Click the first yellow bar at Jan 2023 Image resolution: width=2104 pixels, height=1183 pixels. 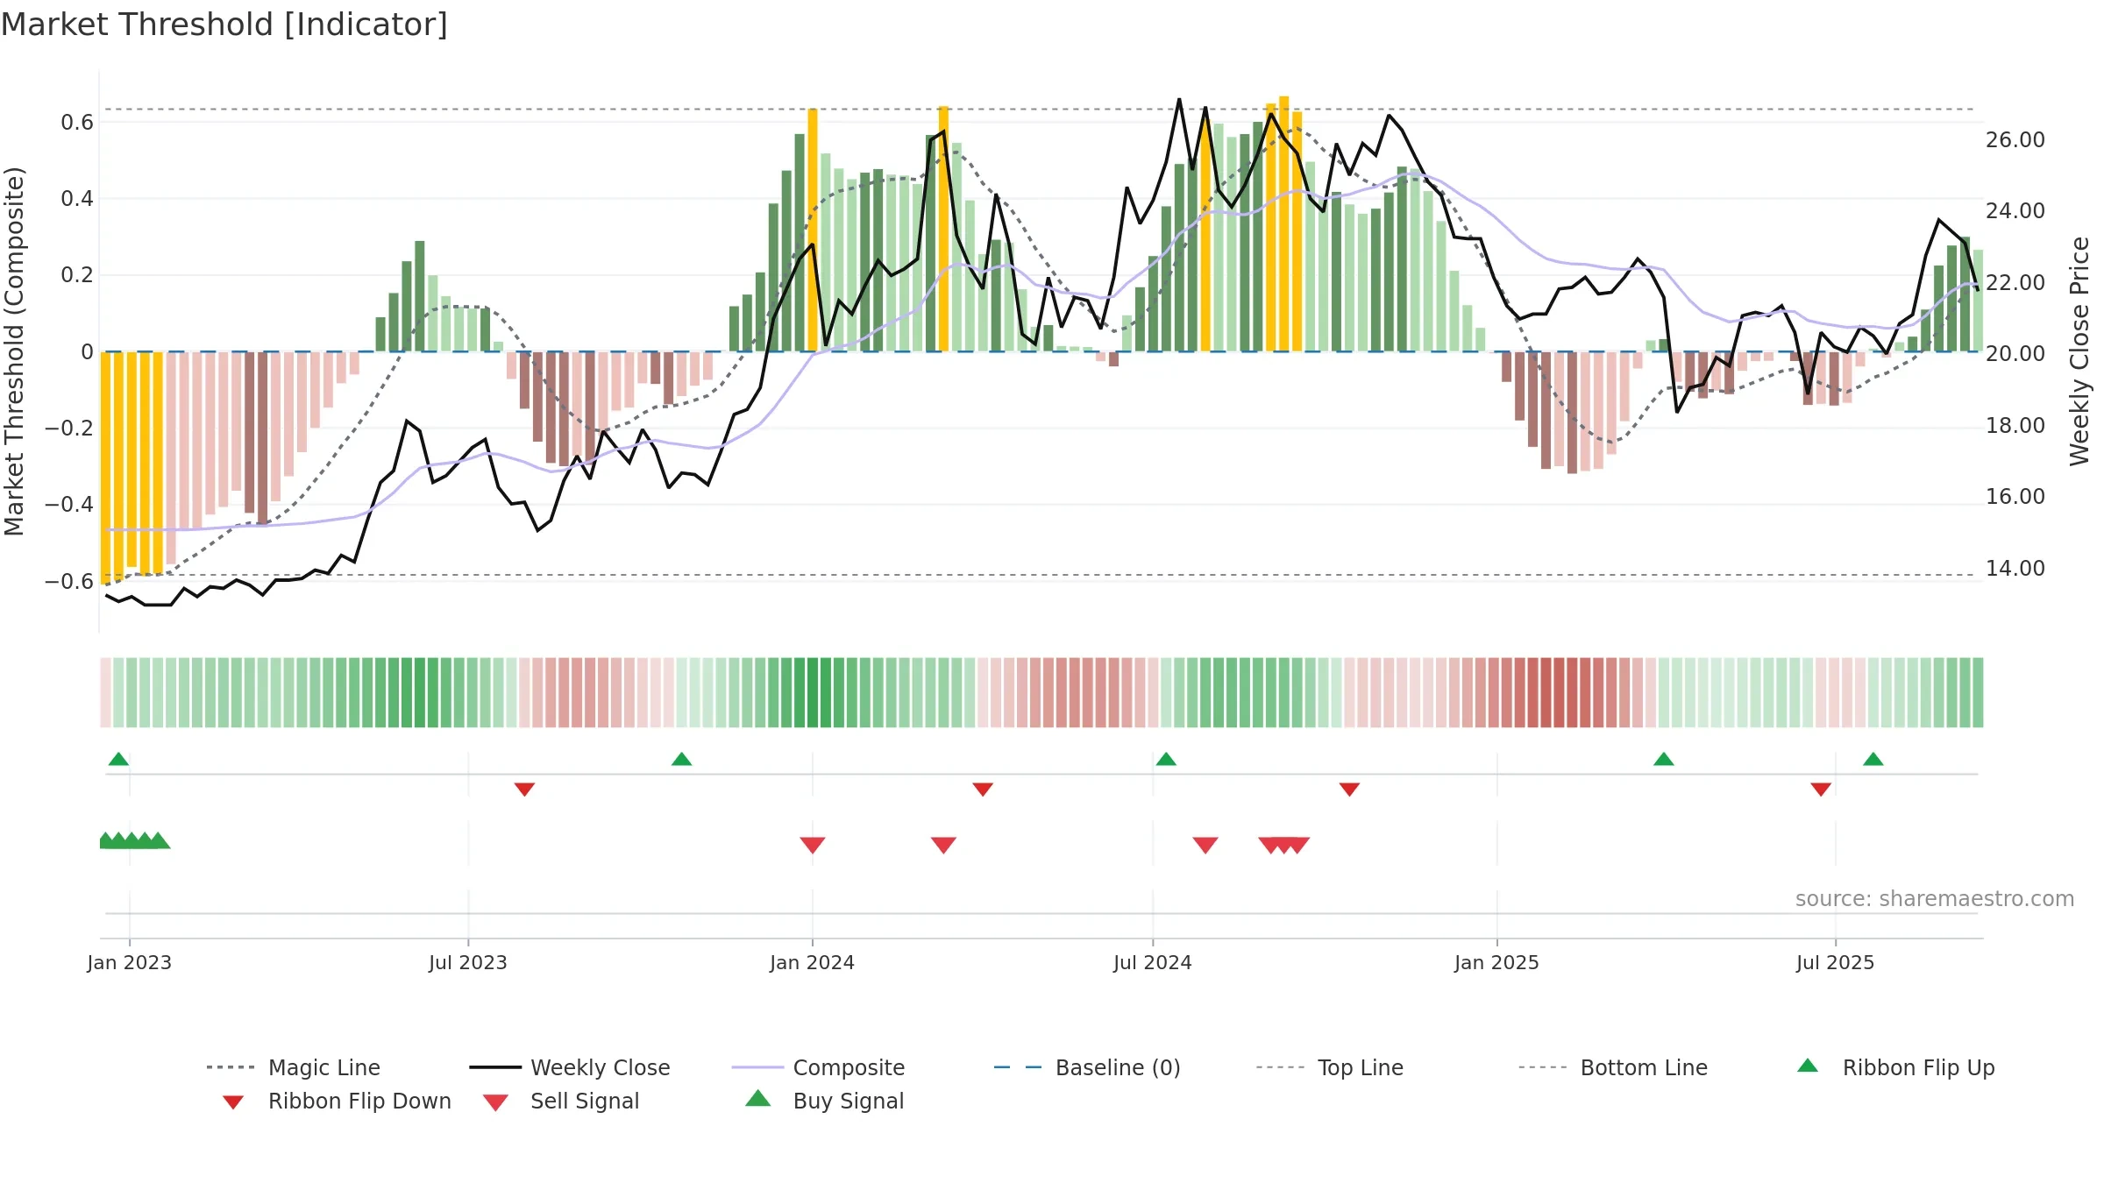pos(105,468)
